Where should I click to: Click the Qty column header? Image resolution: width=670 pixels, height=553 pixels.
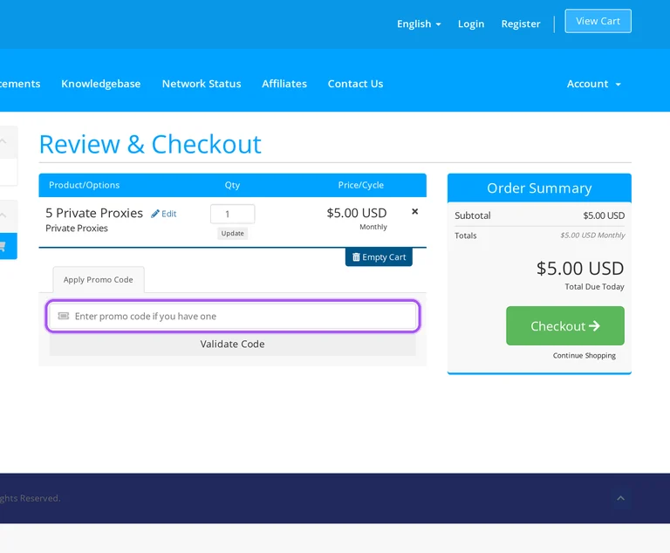[232, 185]
